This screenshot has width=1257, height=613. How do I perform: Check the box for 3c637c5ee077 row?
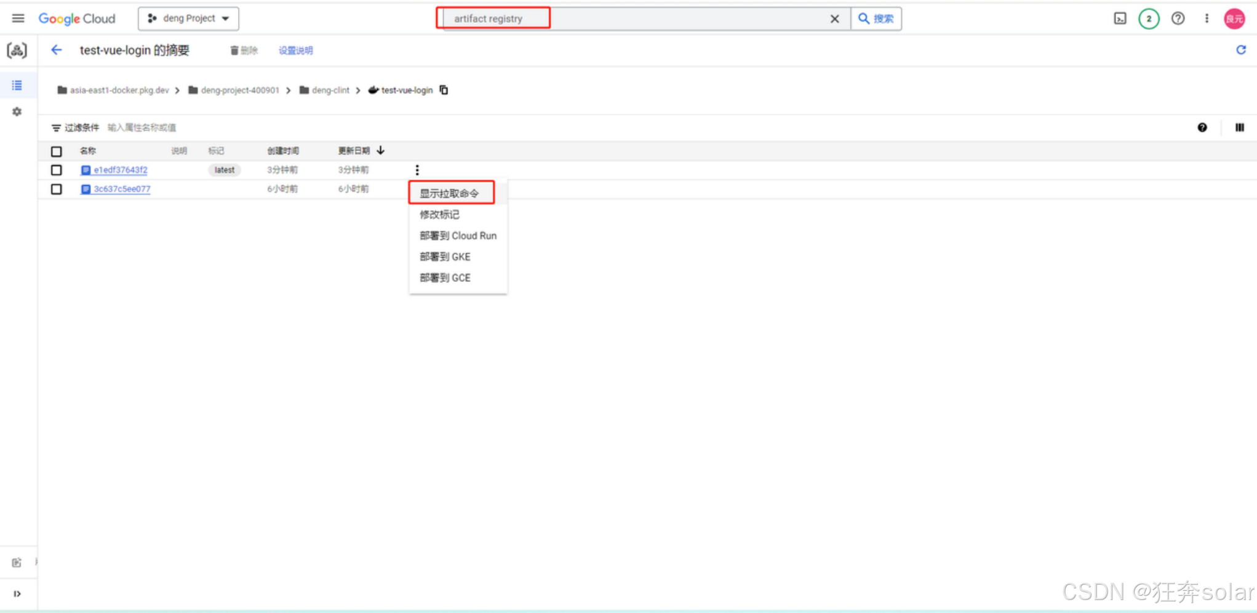coord(57,189)
